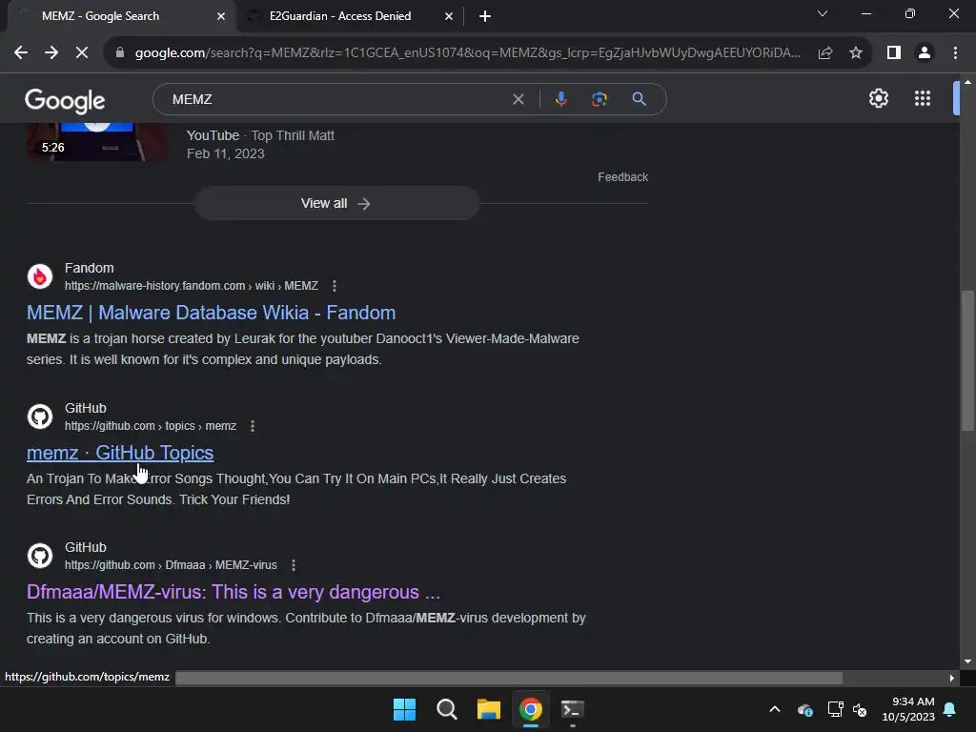Submit the search with magnifier icon
The height and width of the screenshot is (732, 976).
pyautogui.click(x=639, y=99)
